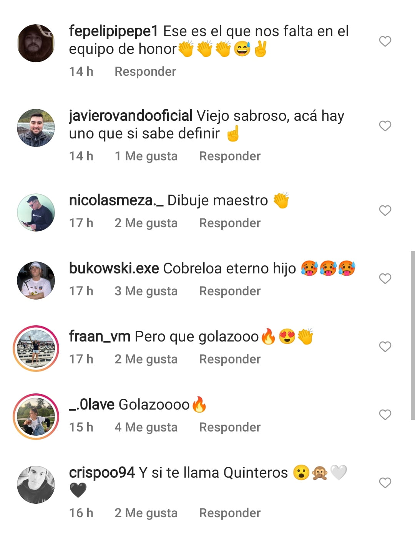This screenshot has width=415, height=538.
Task: View the 4 Me gusta on _.0lave's comment
Action: [x=146, y=427]
